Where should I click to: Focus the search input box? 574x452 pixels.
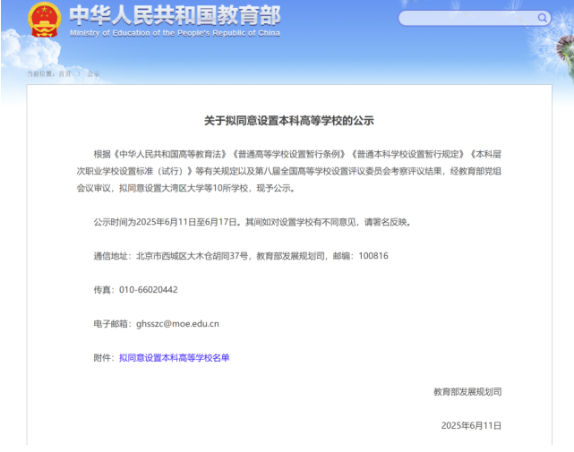click(466, 18)
